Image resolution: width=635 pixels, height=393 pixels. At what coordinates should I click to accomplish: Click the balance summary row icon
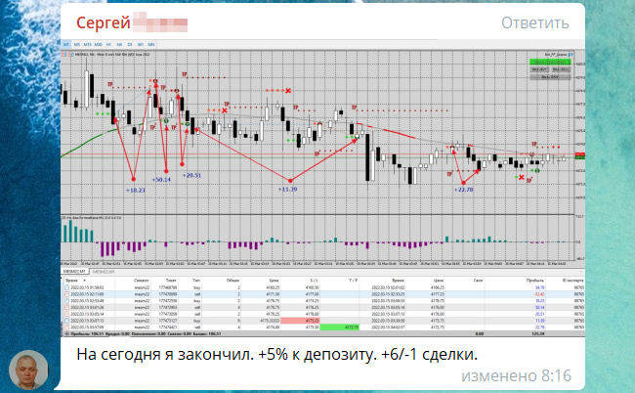[66, 333]
